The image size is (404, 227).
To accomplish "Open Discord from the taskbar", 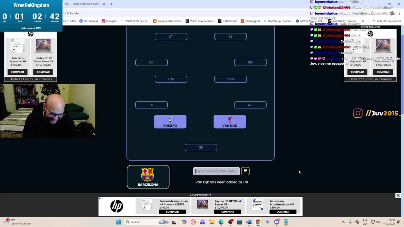I will [x=277, y=222].
